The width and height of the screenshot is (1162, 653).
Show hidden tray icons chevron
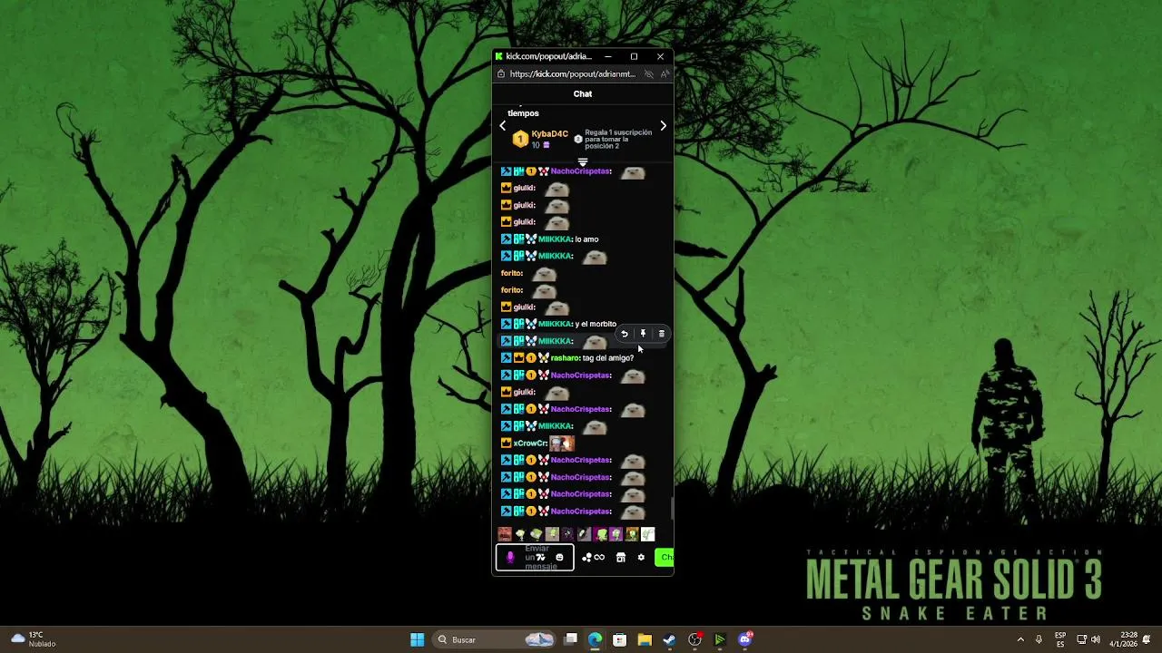pos(1019,639)
